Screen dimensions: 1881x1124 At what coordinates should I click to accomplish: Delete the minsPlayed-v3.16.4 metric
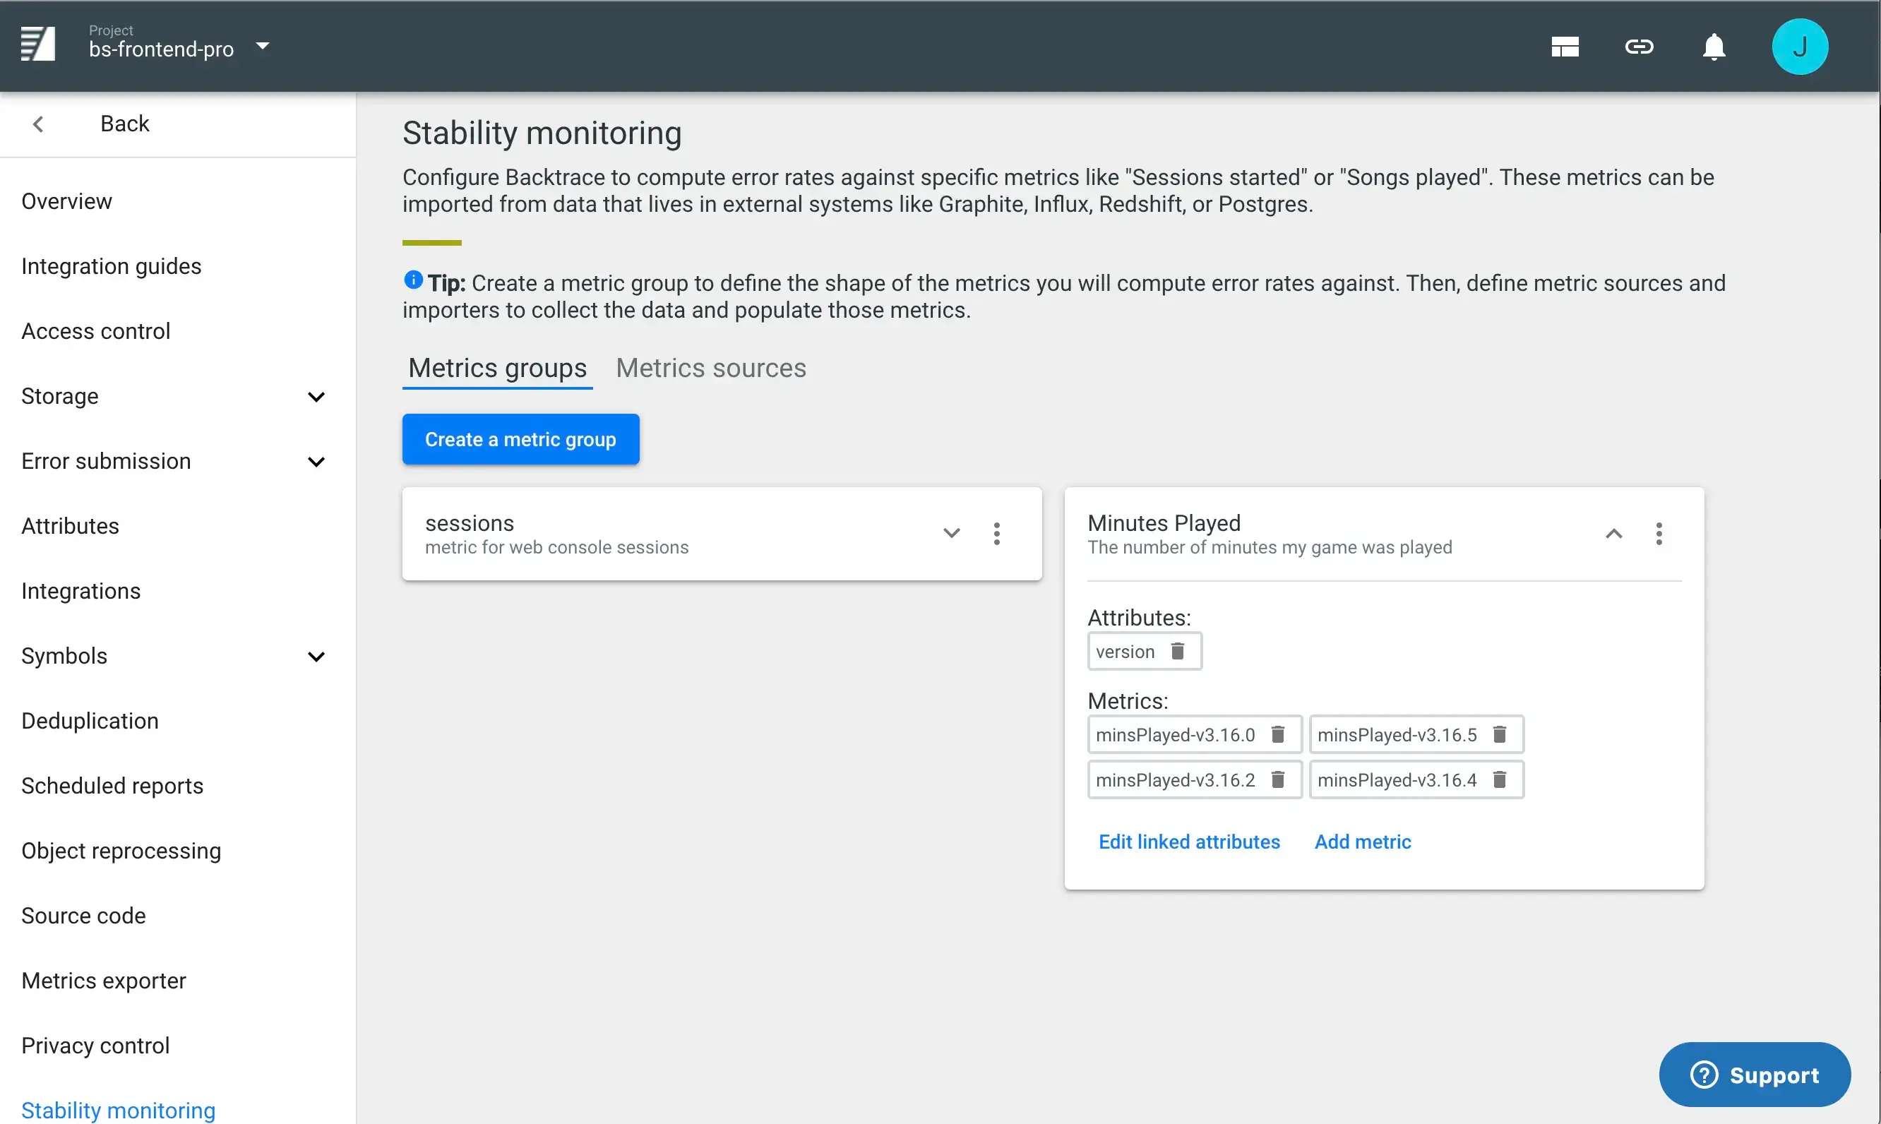pos(1499,780)
